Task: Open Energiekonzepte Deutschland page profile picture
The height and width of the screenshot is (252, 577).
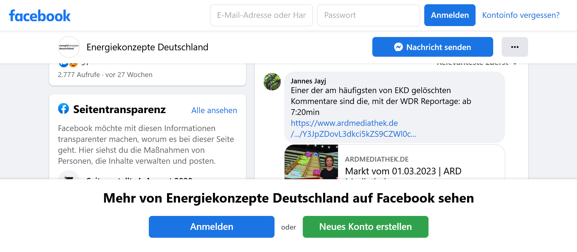Action: 69,47
